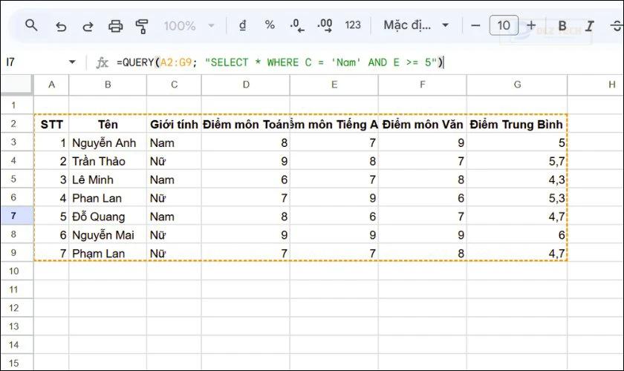The width and height of the screenshot is (624, 371).
Task: Click cell with Nguyễn Mai
Action: [108, 234]
